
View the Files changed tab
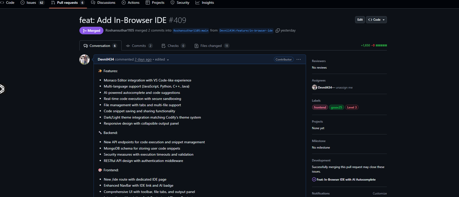[x=212, y=46]
